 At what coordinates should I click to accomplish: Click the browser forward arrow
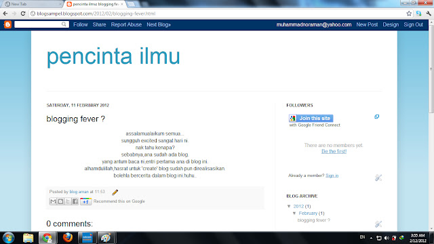point(14,14)
